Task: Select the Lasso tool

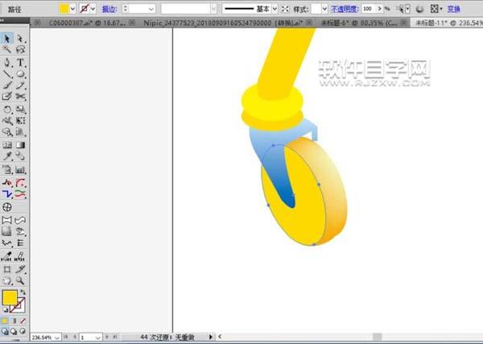Action: click(x=20, y=49)
